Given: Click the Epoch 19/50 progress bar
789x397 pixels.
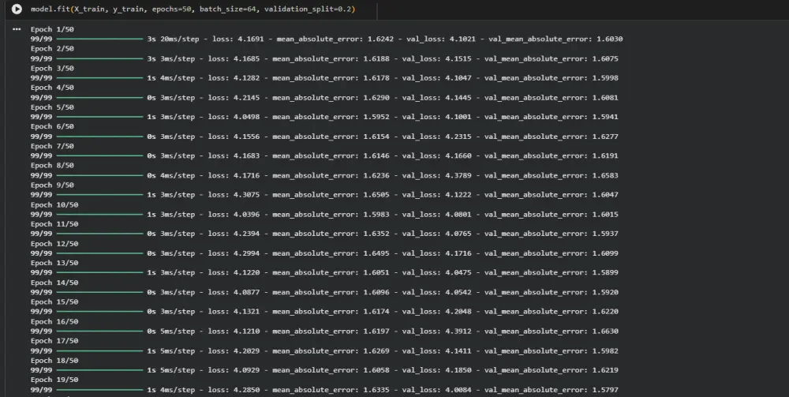Looking at the screenshot, I should [99, 390].
